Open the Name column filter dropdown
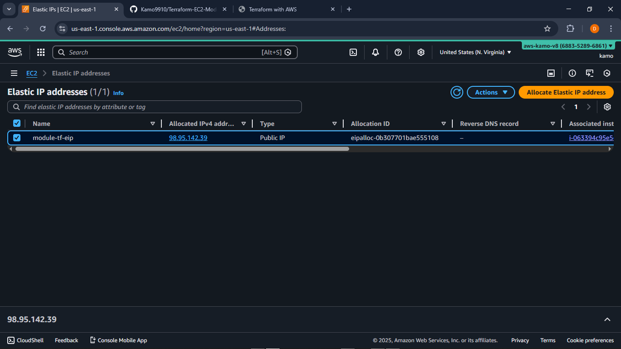 click(x=153, y=123)
